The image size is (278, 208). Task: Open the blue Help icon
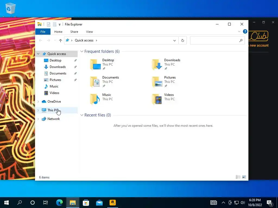245,31
